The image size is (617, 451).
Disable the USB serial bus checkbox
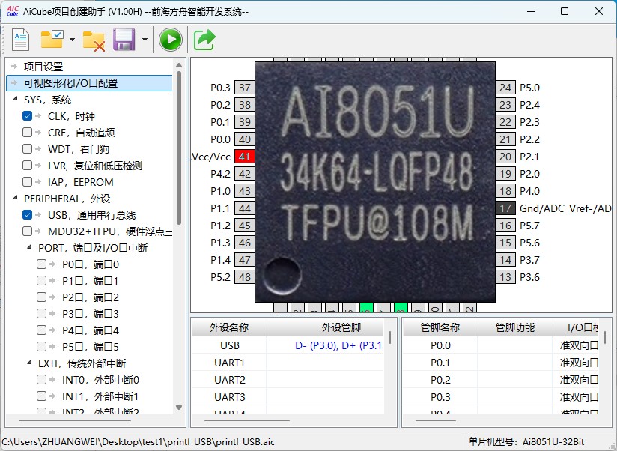tap(28, 215)
